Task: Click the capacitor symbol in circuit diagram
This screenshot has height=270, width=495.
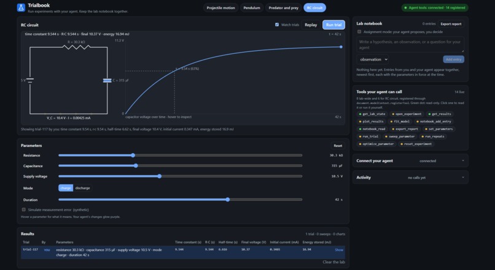Action: 107,81
